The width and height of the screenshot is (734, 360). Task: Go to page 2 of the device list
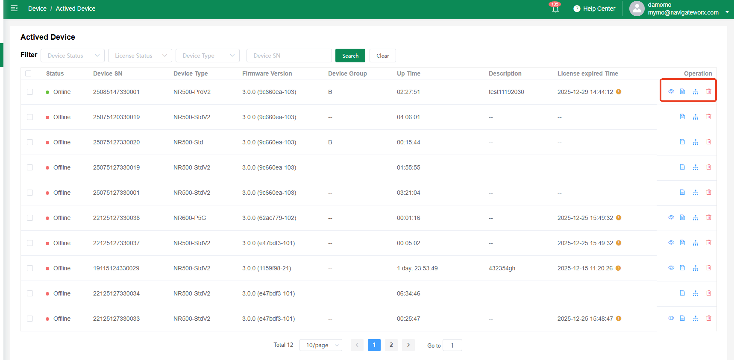click(391, 345)
